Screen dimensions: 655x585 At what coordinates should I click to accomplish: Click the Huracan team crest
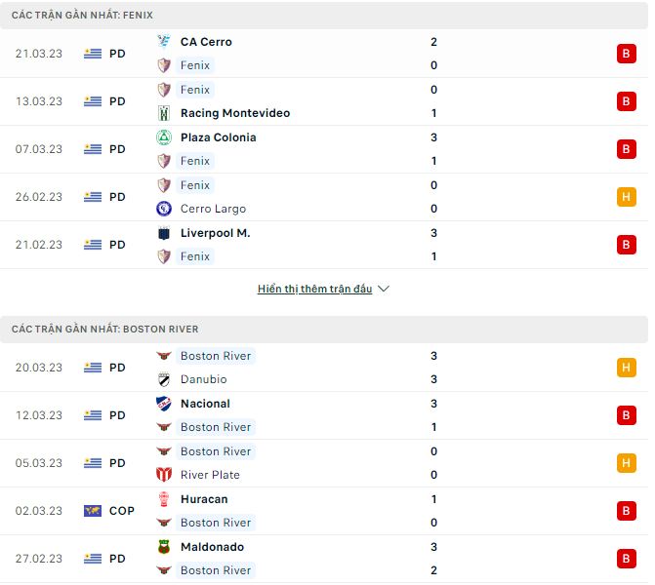click(164, 499)
